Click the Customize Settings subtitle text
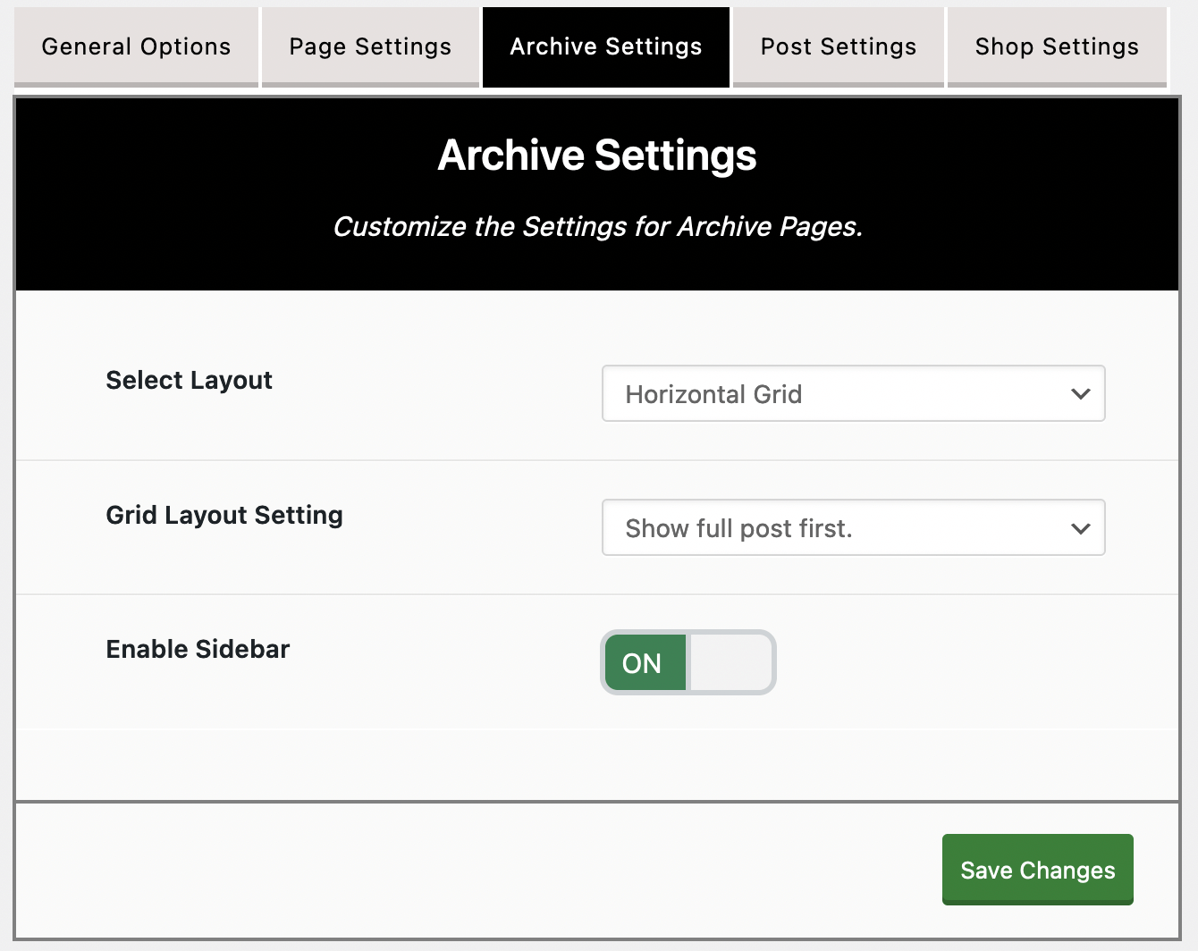Image resolution: width=1198 pixels, height=951 pixels. click(597, 227)
